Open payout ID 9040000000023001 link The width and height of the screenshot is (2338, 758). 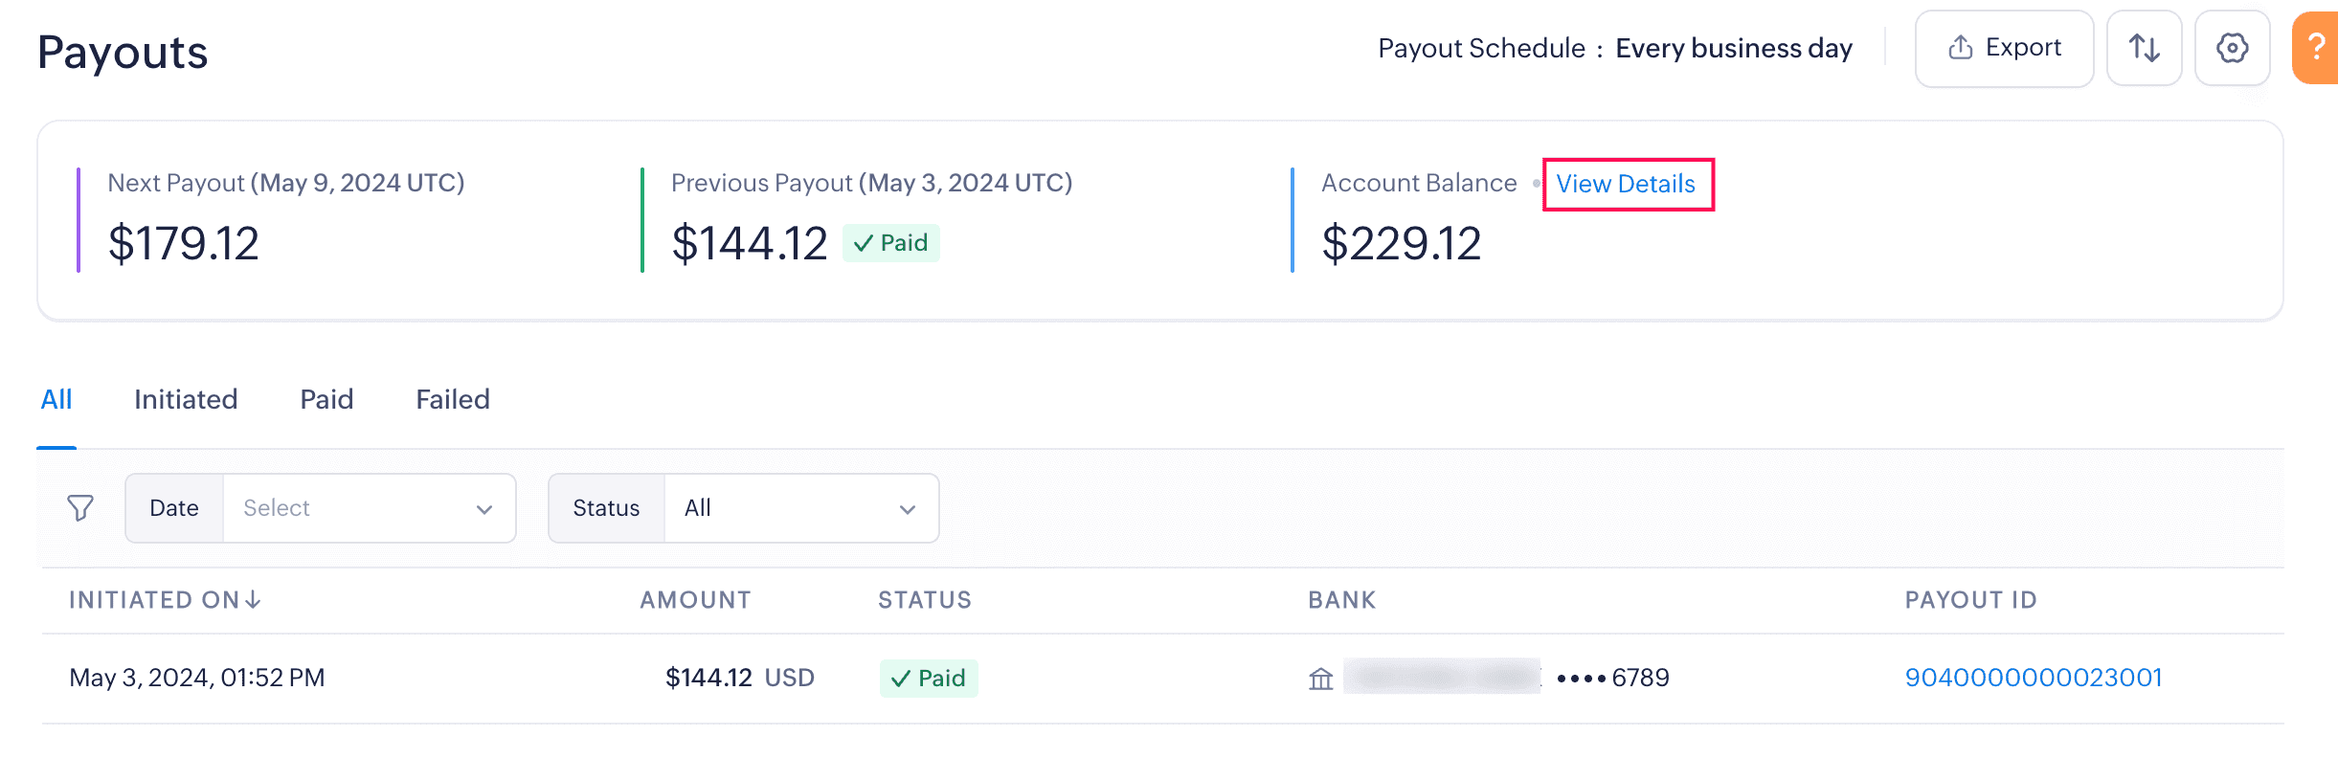(x=2034, y=678)
